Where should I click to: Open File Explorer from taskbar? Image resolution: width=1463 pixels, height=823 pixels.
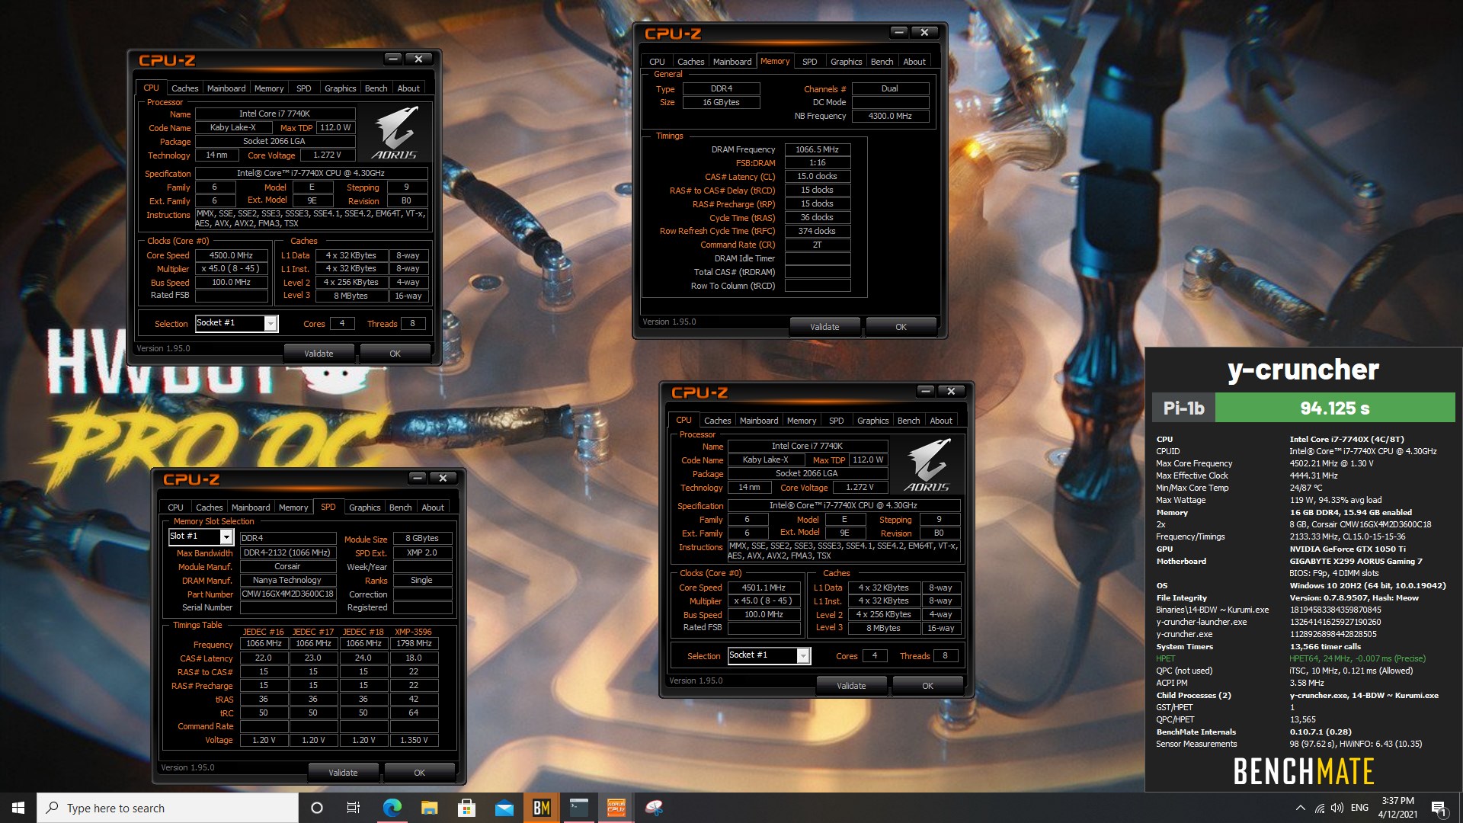[x=429, y=808]
